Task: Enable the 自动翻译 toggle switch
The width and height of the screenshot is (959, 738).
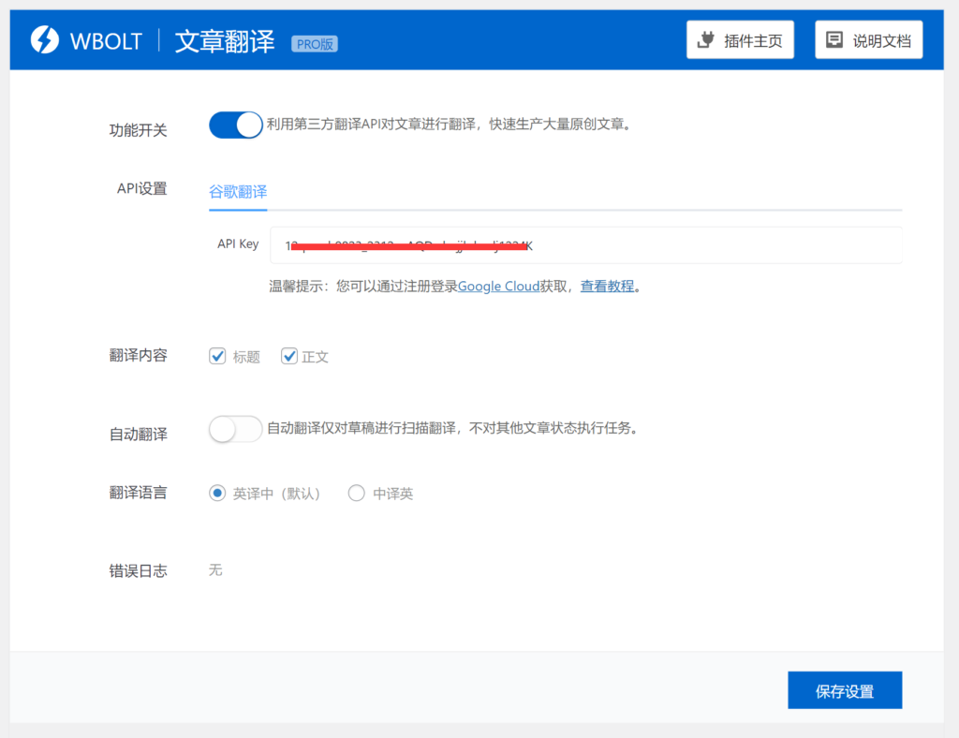Action: click(x=236, y=429)
